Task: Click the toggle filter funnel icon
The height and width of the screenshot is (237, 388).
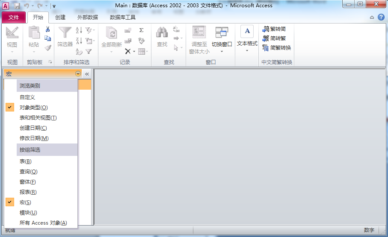Action: pos(89,51)
